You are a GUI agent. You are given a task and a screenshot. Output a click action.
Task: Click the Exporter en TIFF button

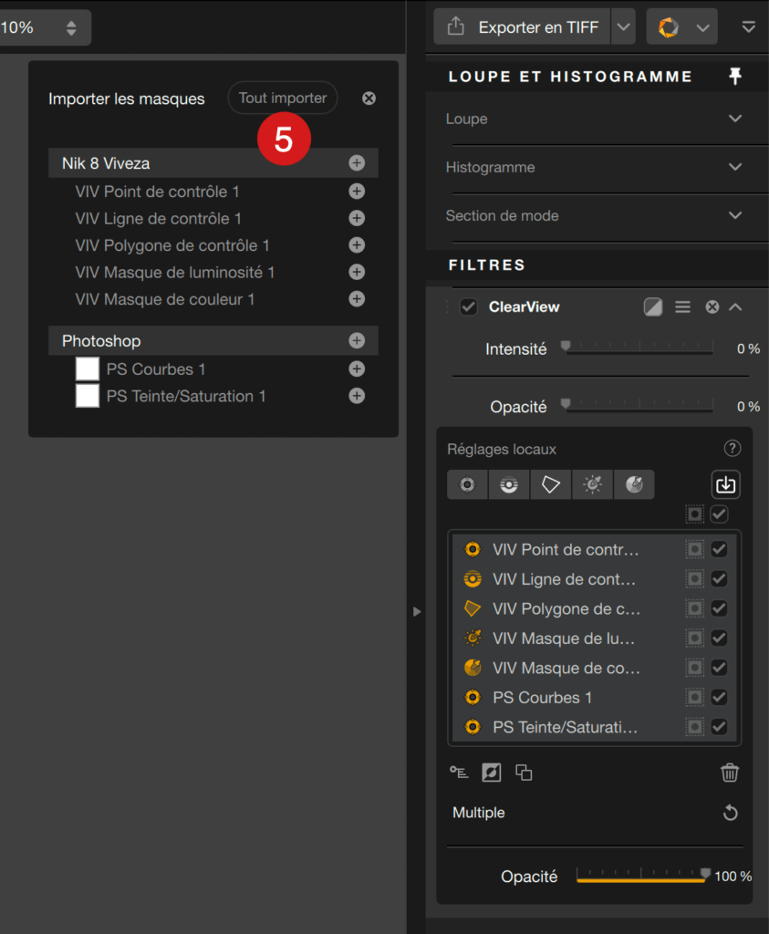tap(523, 26)
